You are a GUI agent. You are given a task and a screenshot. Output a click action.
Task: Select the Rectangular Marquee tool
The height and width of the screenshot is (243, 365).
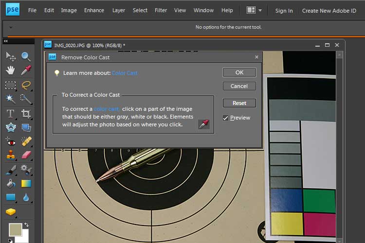(11, 86)
